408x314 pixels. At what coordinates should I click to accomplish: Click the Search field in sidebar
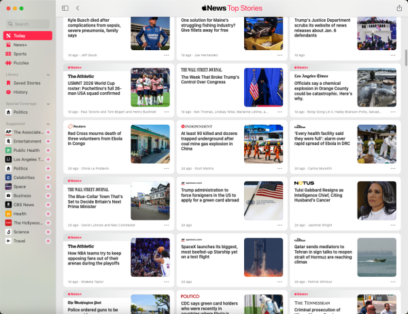tap(28, 24)
